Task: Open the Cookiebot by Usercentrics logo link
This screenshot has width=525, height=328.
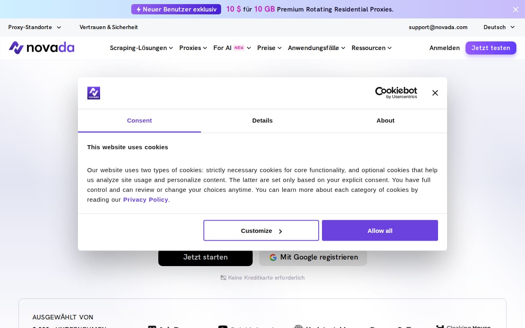Action: [396, 93]
